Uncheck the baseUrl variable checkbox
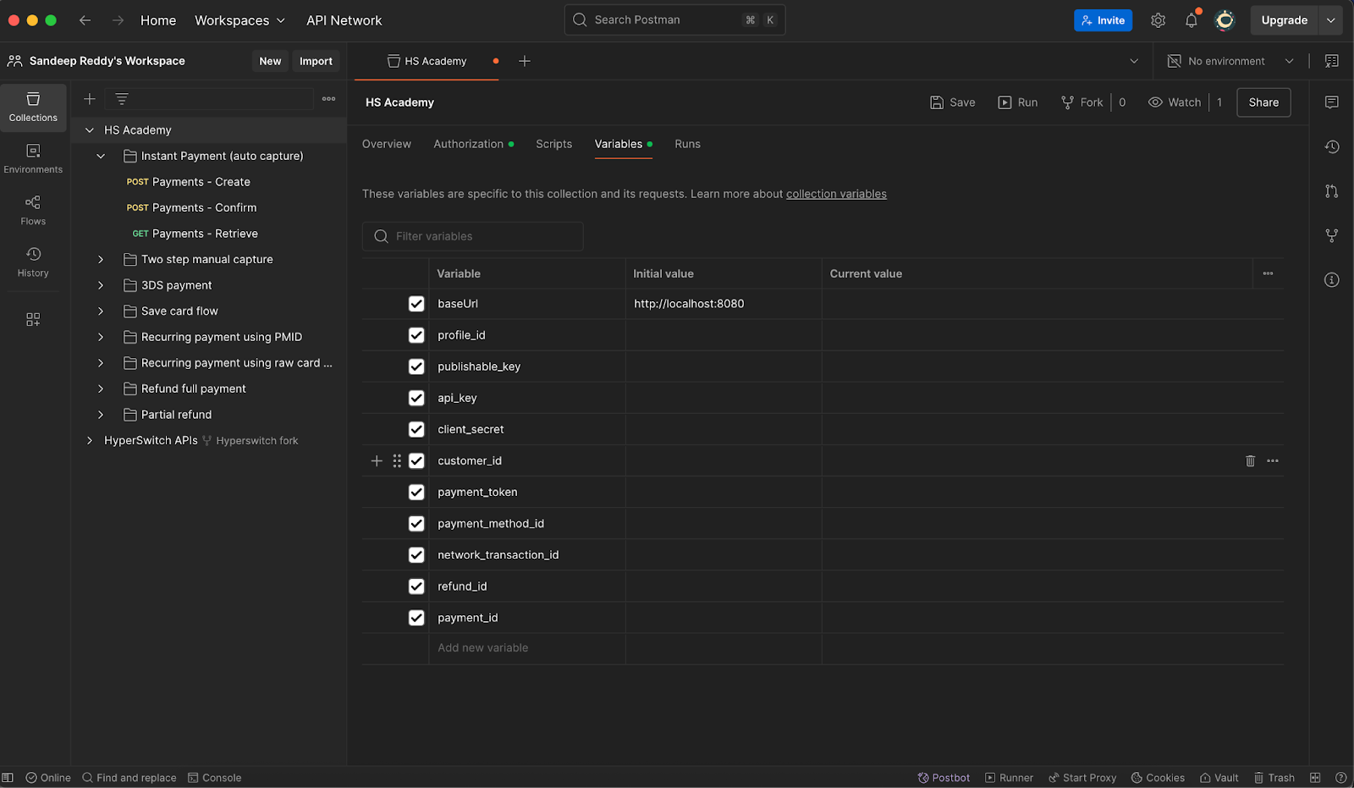The width and height of the screenshot is (1354, 788). [x=416, y=304]
